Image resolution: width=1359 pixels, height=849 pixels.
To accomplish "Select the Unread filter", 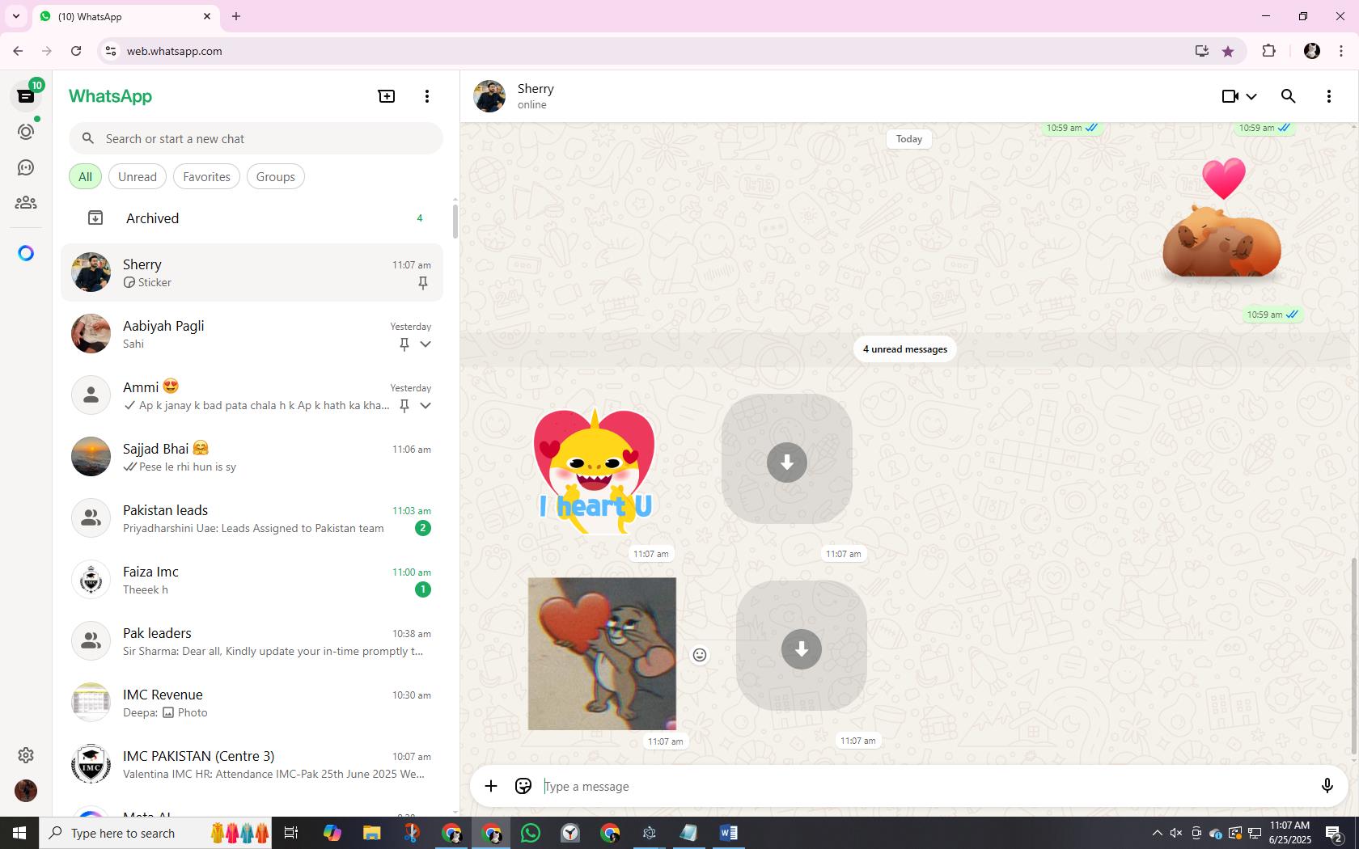I will tap(138, 177).
